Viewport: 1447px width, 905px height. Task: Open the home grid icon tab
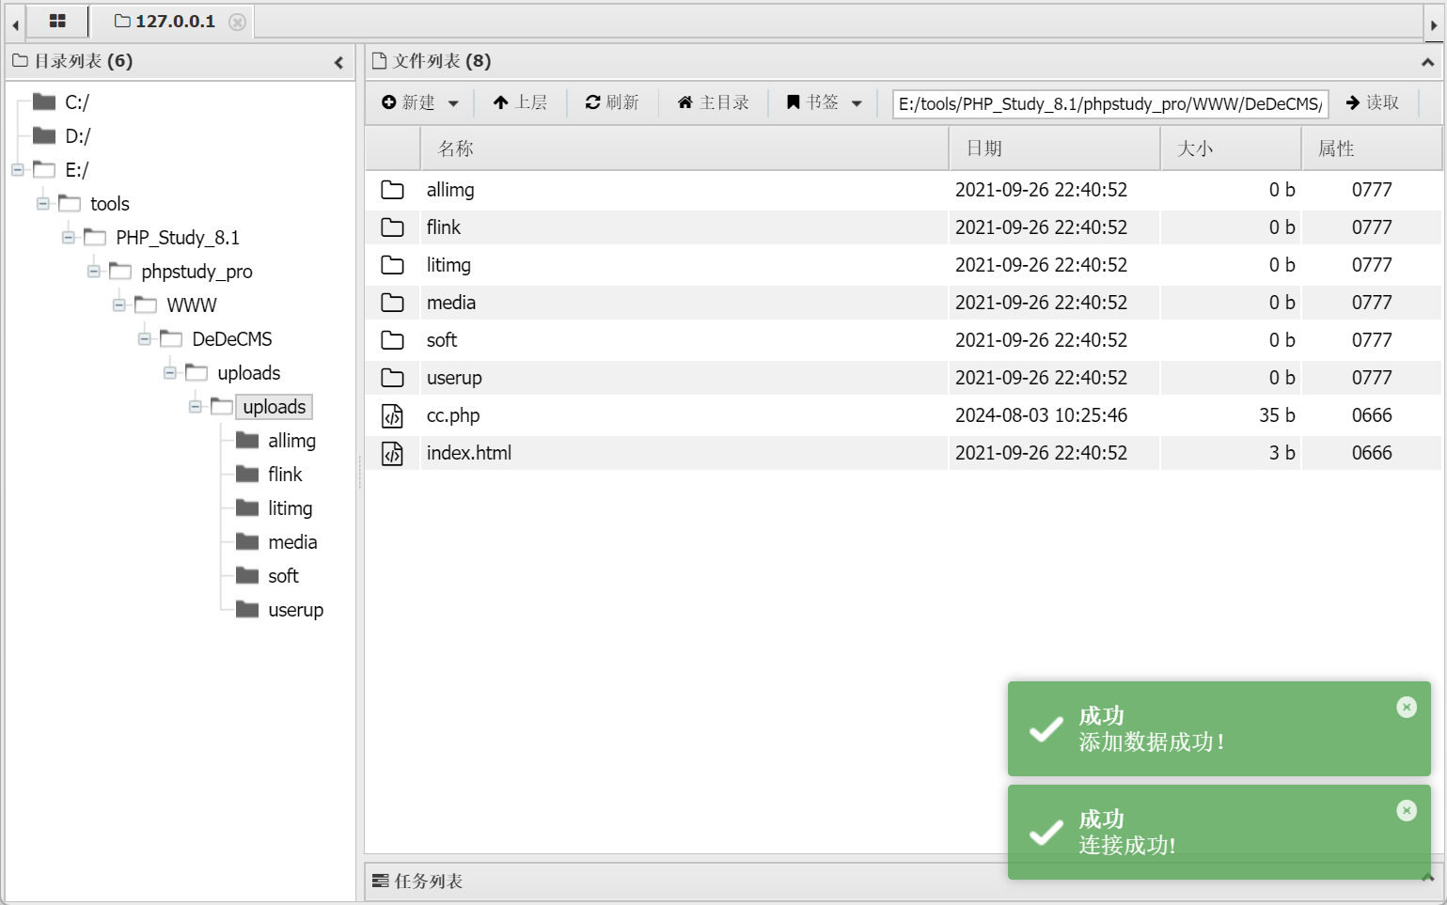point(57,21)
